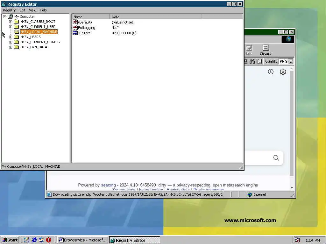The height and width of the screenshot is (244, 326).
Task: Click the browser vertical scrollbar thumb
Action: pos(292,124)
